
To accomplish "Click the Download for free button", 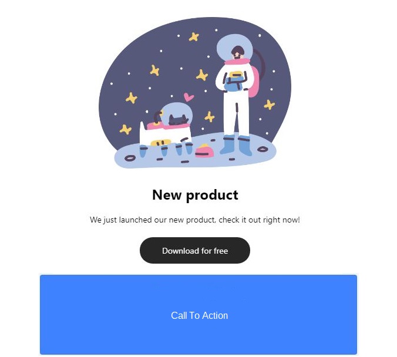I will coord(195,250).
